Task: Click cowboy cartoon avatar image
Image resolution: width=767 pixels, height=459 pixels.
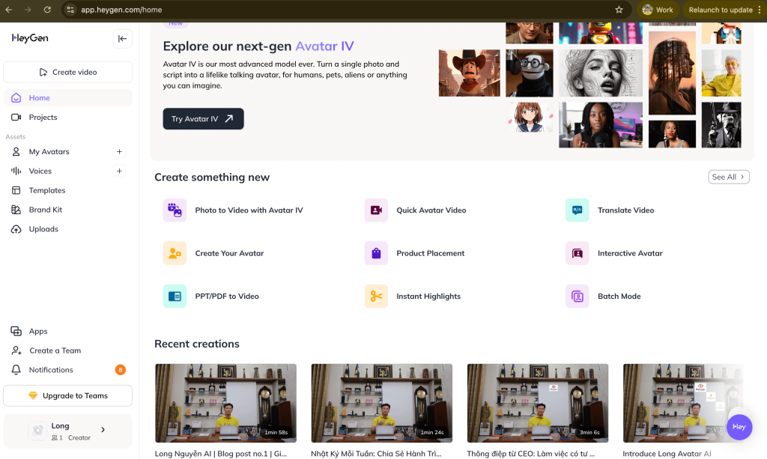Action: [469, 73]
